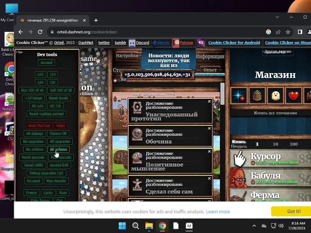This screenshot has height=233, width=311.
Task: Bookmark this page with the star icon
Action: pyautogui.click(x=288, y=32)
